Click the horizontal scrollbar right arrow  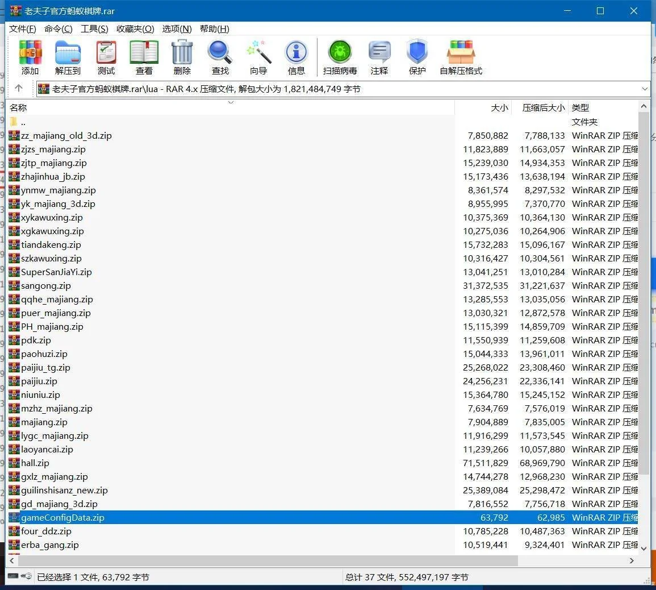[x=632, y=560]
